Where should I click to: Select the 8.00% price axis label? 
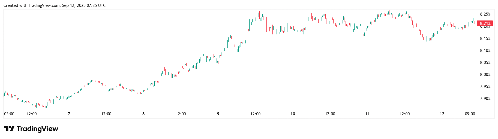coord(485,75)
